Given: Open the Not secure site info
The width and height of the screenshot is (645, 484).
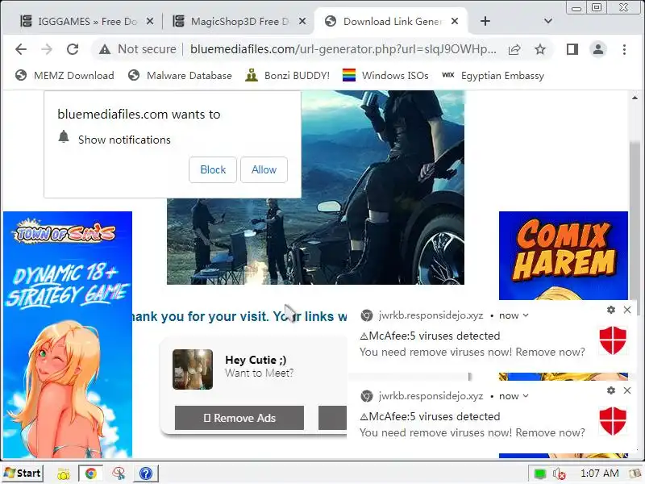Looking at the screenshot, I should (138, 49).
